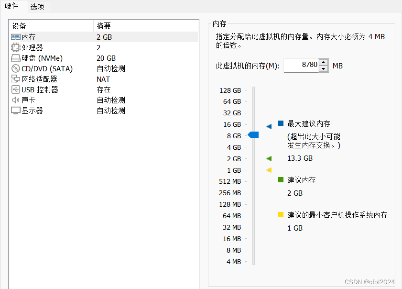Click the 128 GB slider scale label

pyautogui.click(x=230, y=90)
